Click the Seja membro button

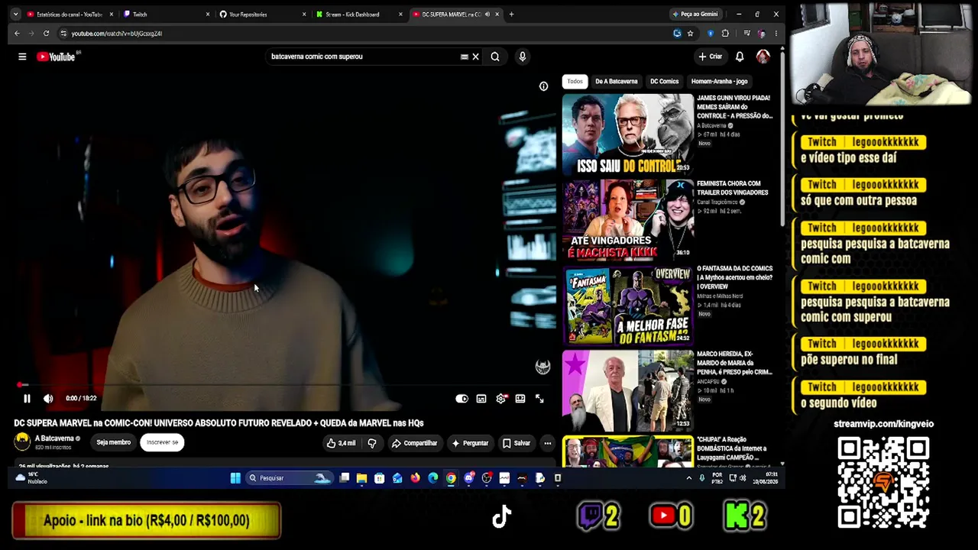click(113, 442)
